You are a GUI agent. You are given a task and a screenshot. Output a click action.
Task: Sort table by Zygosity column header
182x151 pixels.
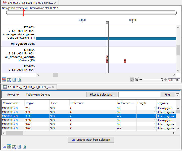(163, 103)
